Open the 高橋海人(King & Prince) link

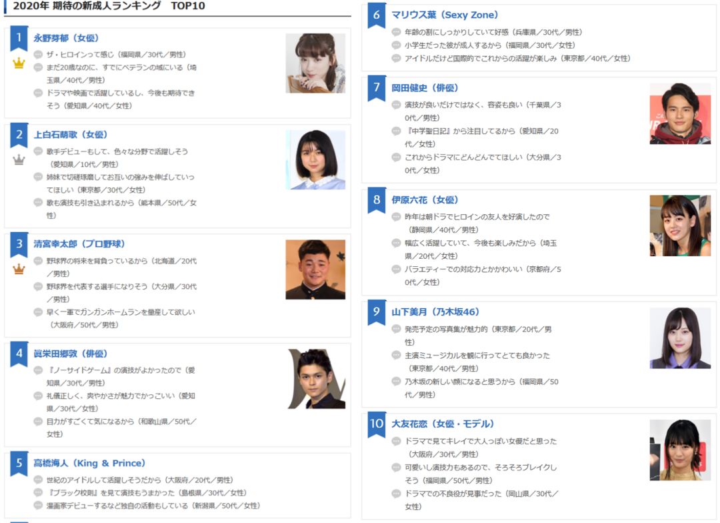[x=89, y=463]
